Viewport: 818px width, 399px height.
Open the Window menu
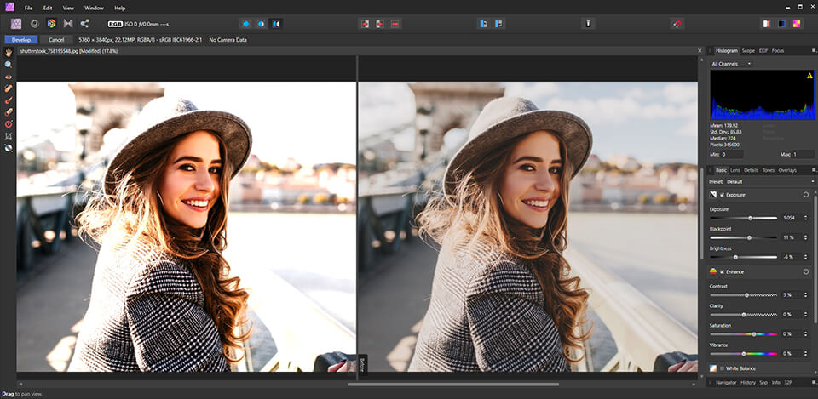coord(94,8)
